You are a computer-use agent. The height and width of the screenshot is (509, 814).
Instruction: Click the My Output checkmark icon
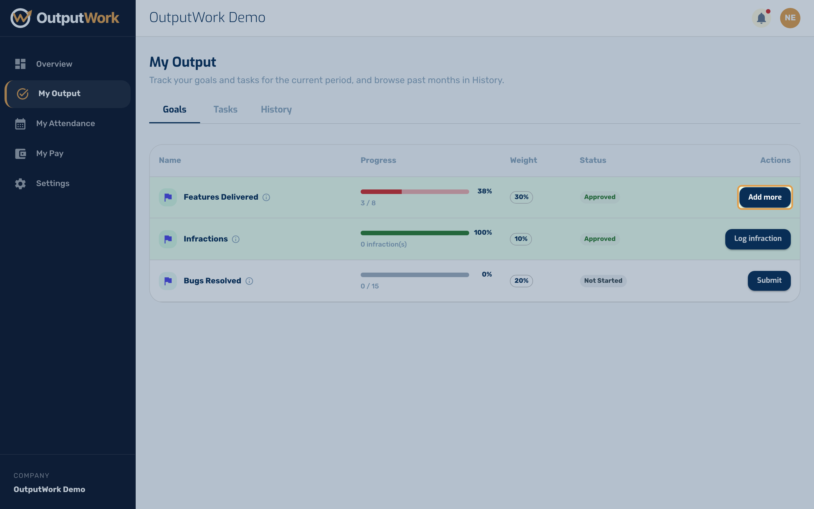23,94
